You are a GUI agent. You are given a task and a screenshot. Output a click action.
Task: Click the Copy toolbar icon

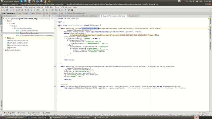click(19, 10)
